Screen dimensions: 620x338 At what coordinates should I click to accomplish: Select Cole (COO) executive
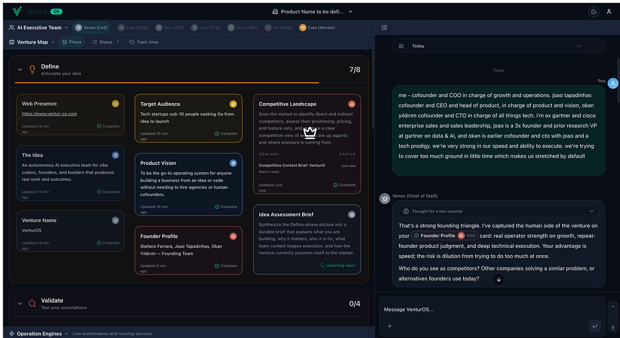(133, 28)
